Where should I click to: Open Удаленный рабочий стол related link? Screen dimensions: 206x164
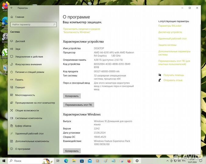click(172, 39)
